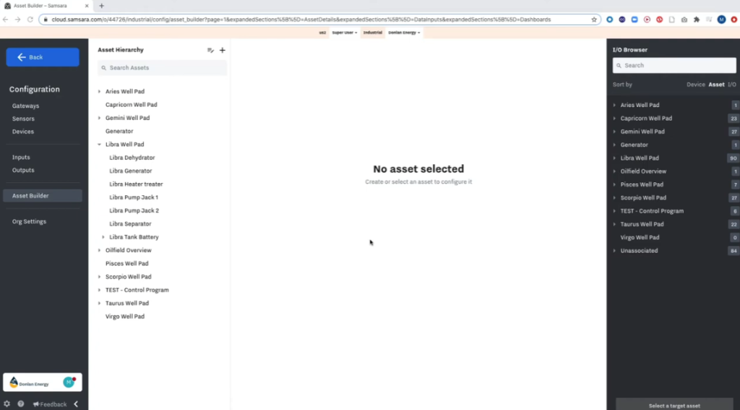The height and width of the screenshot is (410, 740).
Task: Select Libra Pump Jack 1
Action: point(134,197)
